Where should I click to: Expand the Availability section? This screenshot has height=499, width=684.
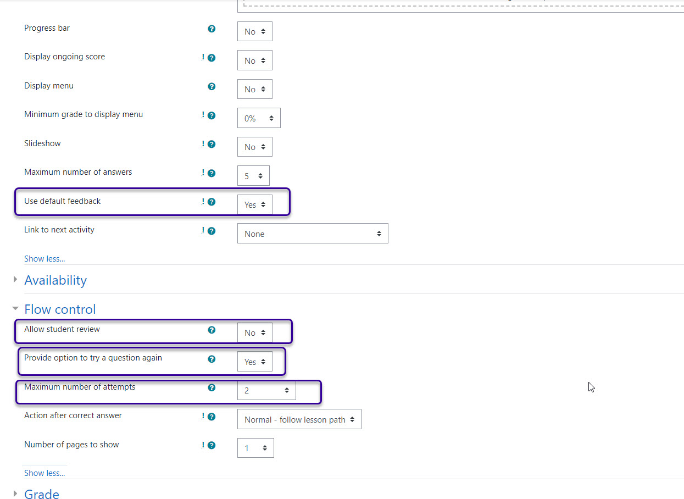tap(55, 280)
